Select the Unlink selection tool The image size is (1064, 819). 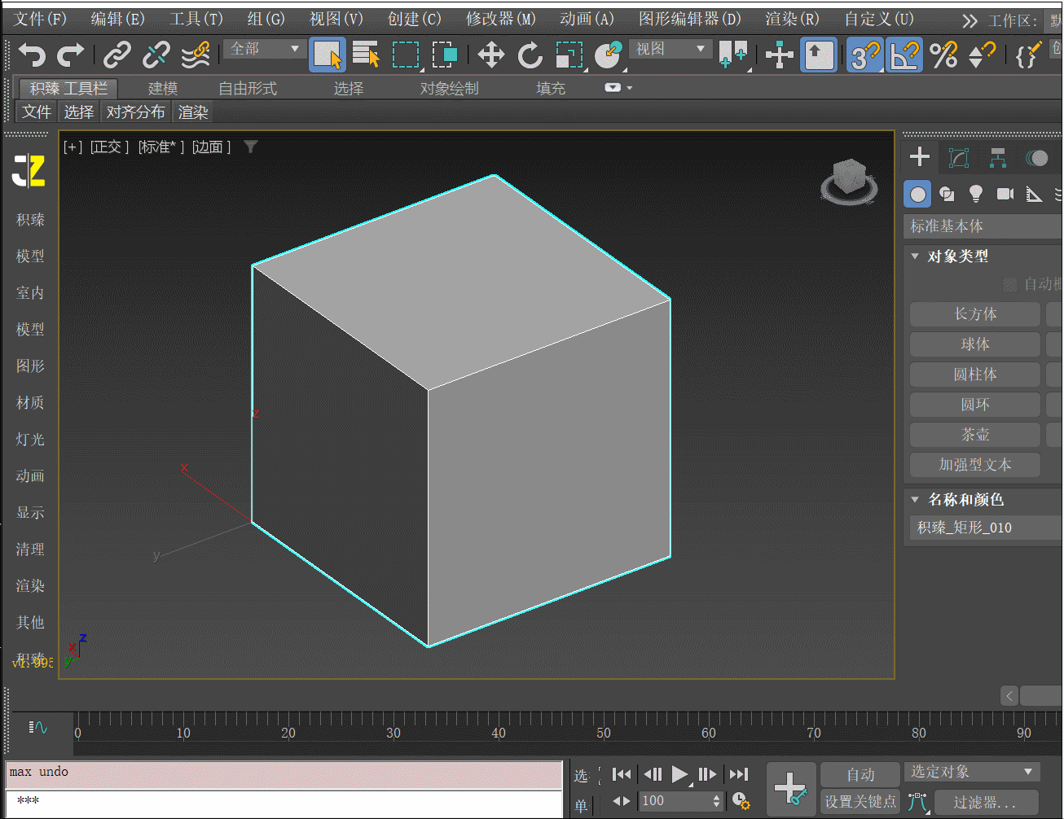point(156,55)
